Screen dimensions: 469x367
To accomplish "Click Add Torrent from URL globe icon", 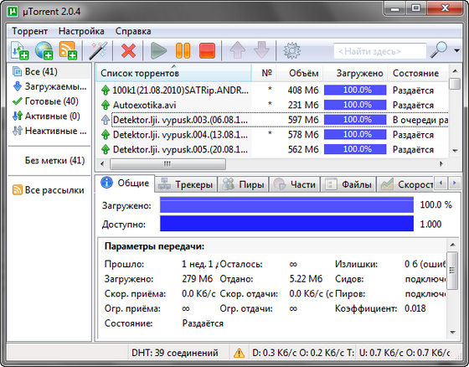I will tap(44, 50).
